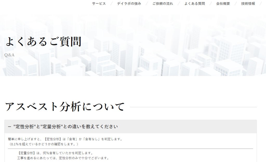This screenshot has width=266, height=162.
Task: Open the 会社概要 navigation link
Action: [x=223, y=4]
